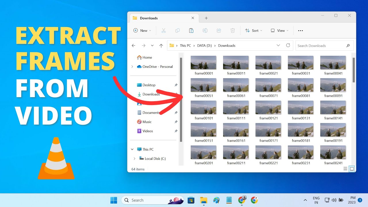Screen dimensions: 368x207
Task: Open Documents in the navigation pane
Action: coord(148,113)
